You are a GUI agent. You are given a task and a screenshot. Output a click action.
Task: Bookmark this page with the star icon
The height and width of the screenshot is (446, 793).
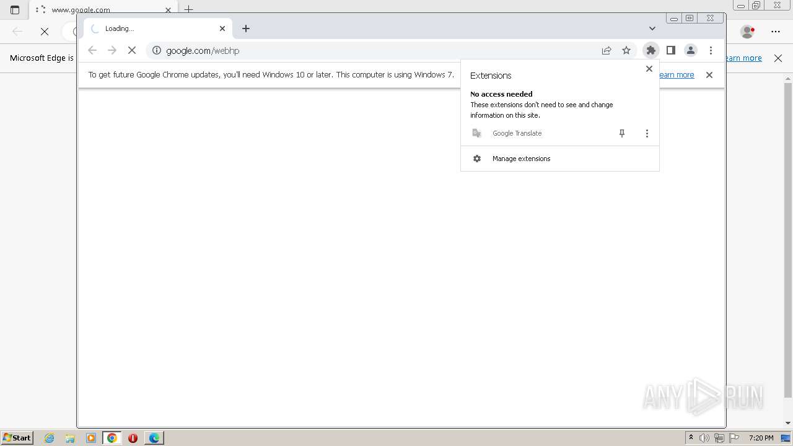(626, 50)
